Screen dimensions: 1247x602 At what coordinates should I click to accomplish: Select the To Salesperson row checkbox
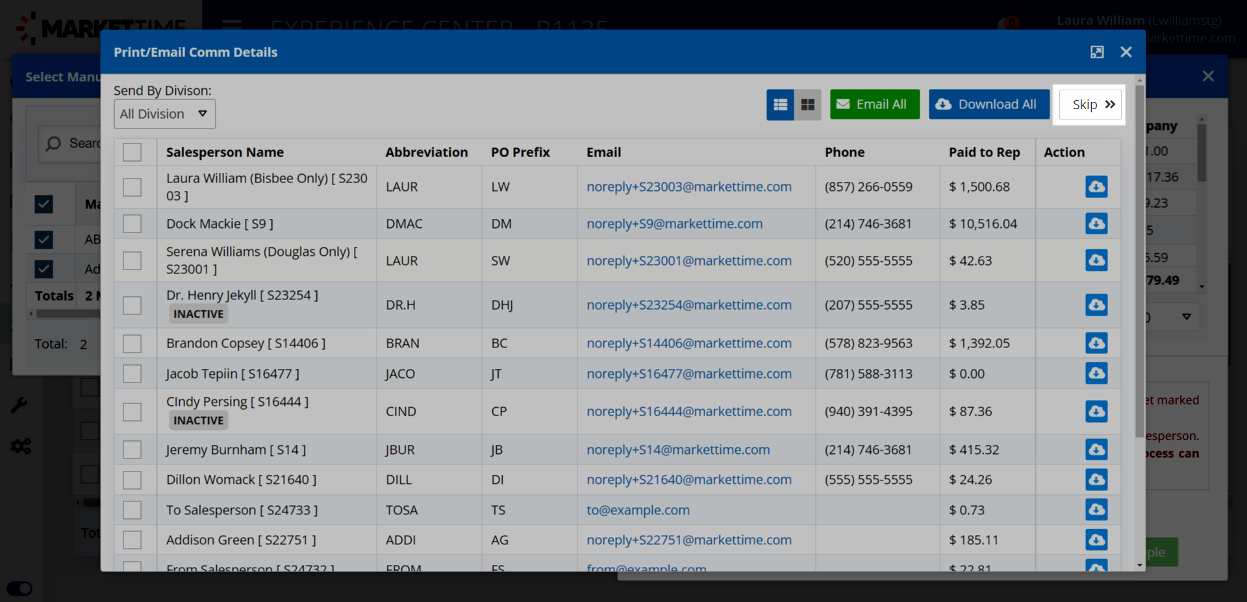click(132, 510)
